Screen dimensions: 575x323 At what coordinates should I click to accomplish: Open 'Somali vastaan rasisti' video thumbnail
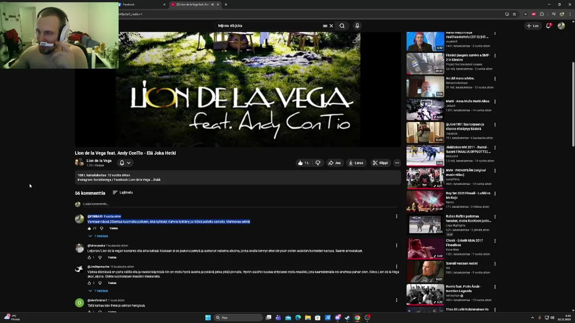[425, 271]
